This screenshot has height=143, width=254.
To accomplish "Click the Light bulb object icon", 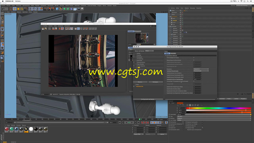I will coord(82,9).
